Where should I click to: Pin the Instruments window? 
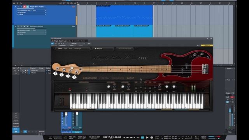[x=208, y=38]
